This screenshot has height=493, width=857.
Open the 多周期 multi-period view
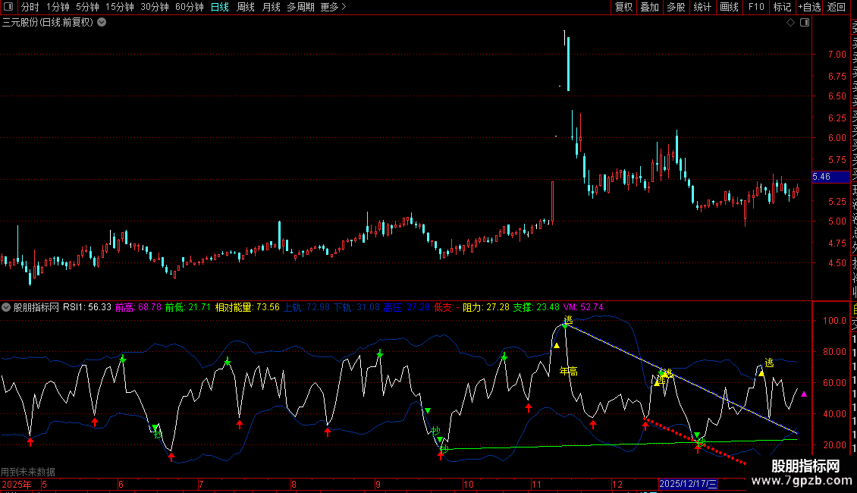pos(300,7)
